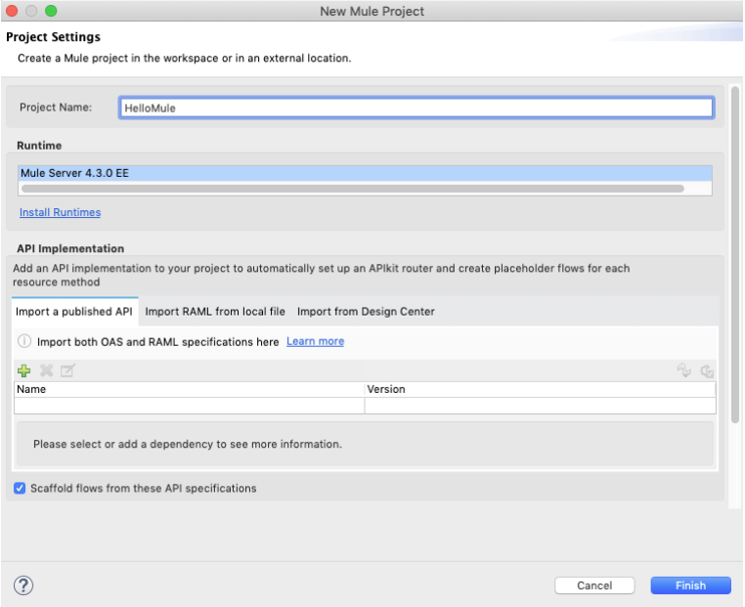Open the Install Runtimes link

pos(60,212)
